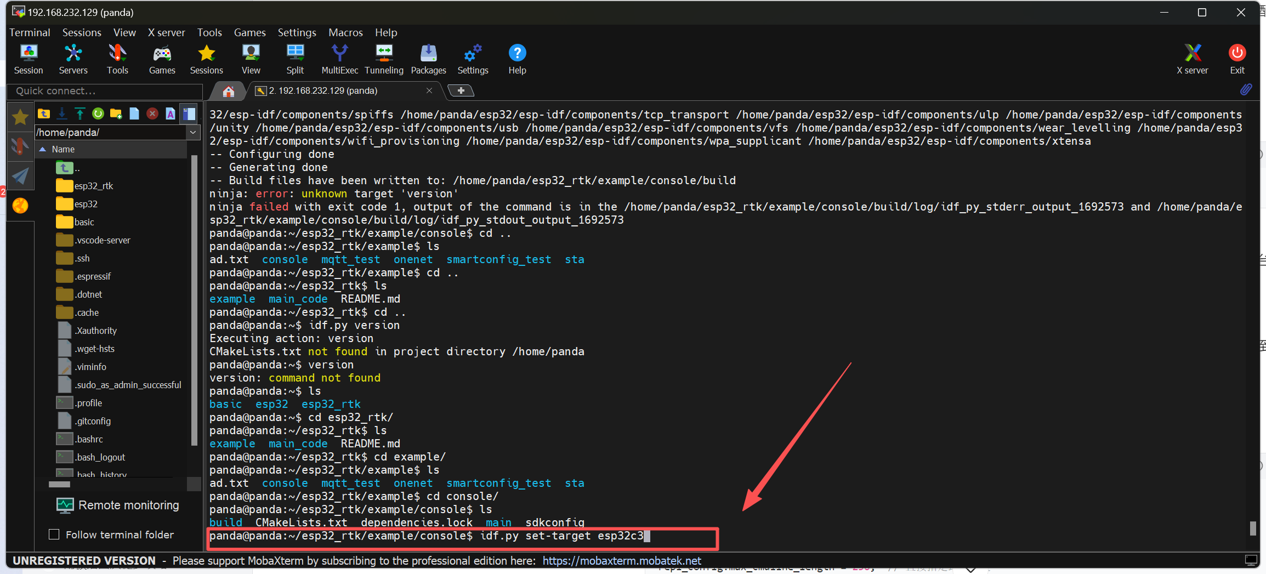Click the Help question mark icon
Image resolution: width=1266 pixels, height=574 pixels.
pos(517,59)
